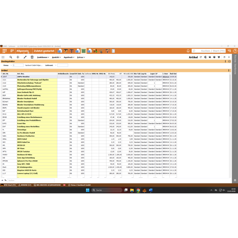Open the Extras menu
The height and width of the screenshot is (238, 238).
[x=81, y=57]
